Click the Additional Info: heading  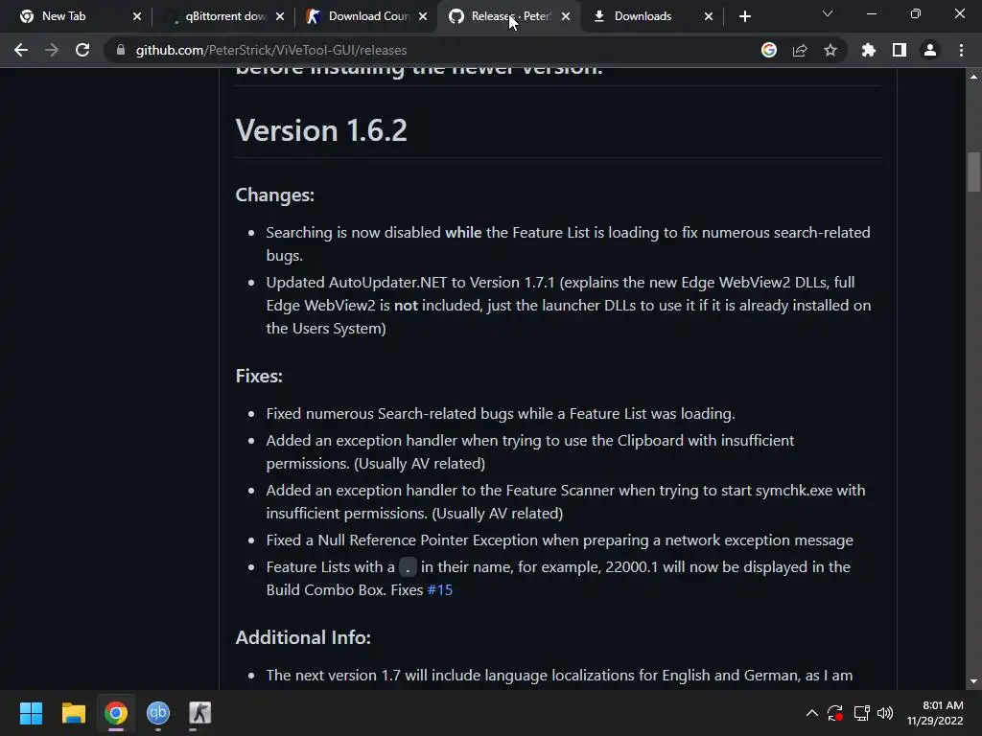303,637
